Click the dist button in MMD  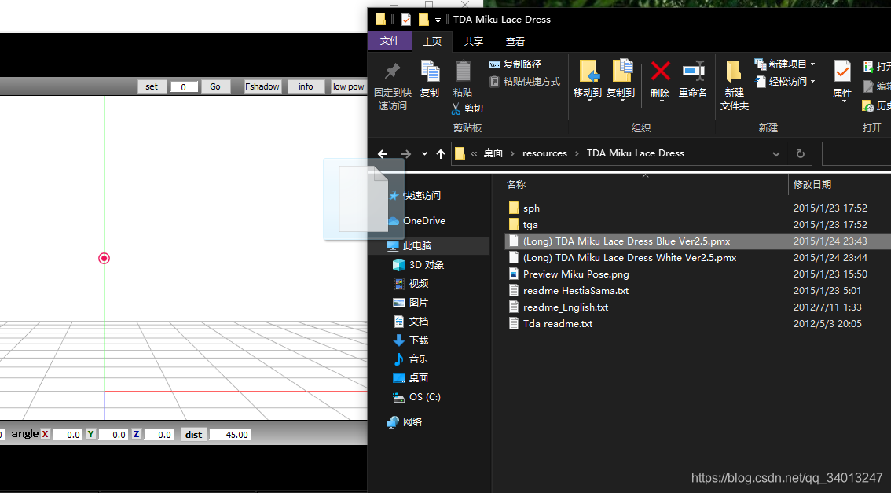(x=194, y=435)
